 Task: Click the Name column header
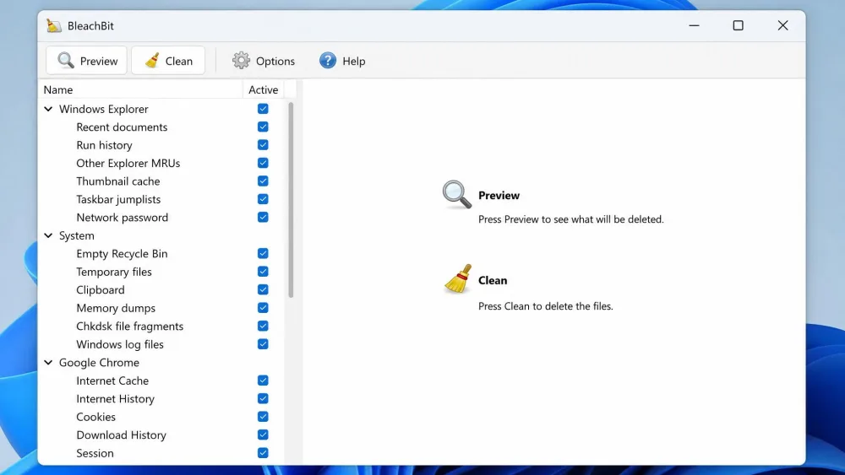[140, 89]
